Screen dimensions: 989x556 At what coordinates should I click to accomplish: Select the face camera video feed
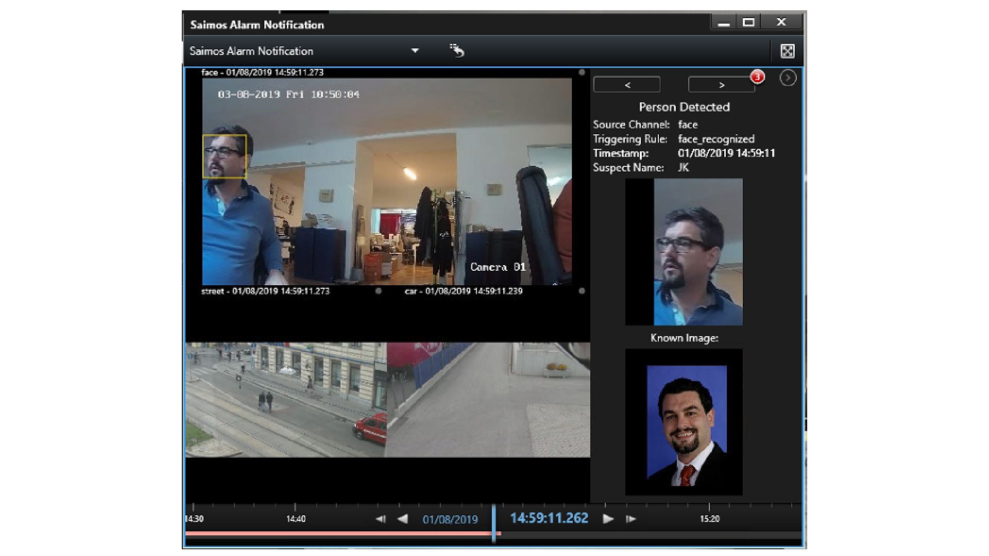[387, 181]
